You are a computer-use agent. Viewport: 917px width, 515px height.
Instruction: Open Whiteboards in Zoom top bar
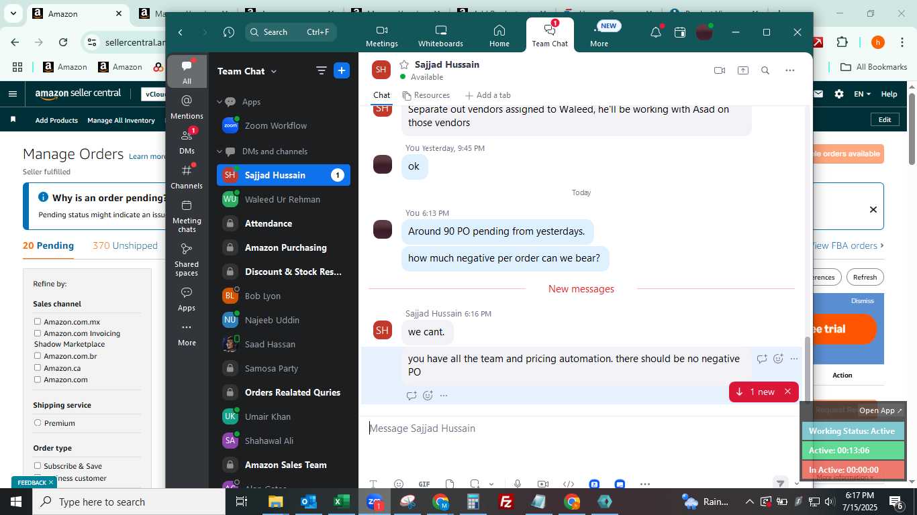(x=440, y=36)
